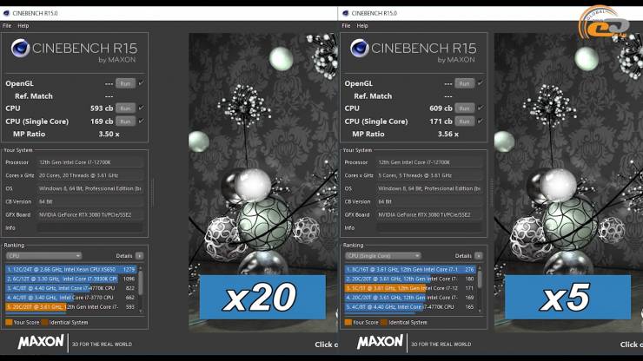
Task: Click orange Your Score legend swatch, left window
Action: (x=9, y=323)
